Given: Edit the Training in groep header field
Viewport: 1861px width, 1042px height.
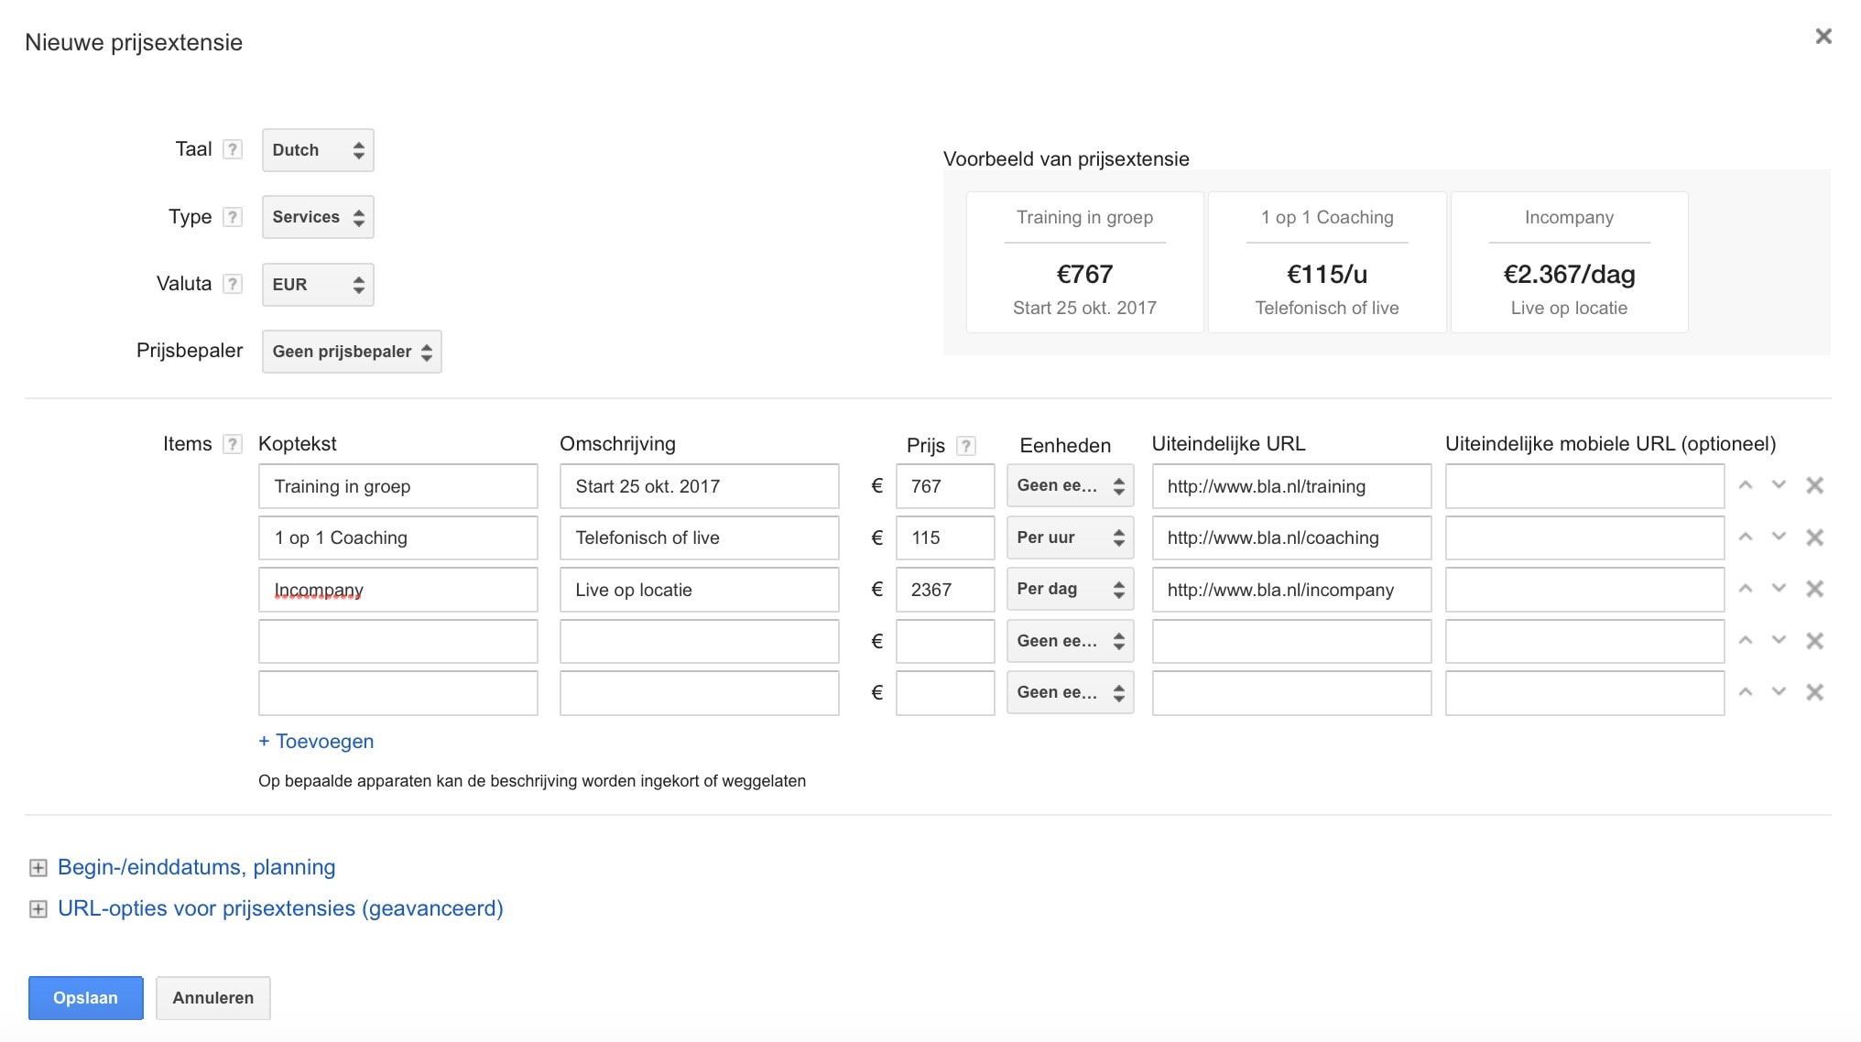Looking at the screenshot, I should coord(398,486).
